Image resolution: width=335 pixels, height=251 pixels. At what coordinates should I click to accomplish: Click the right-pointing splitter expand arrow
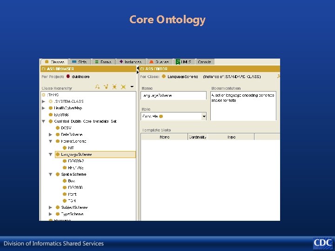pos(138,73)
